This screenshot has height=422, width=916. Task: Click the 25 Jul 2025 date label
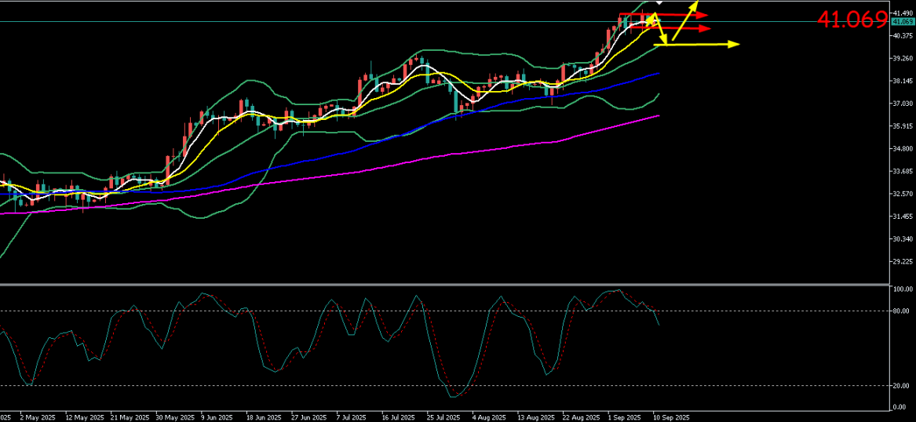click(x=442, y=418)
